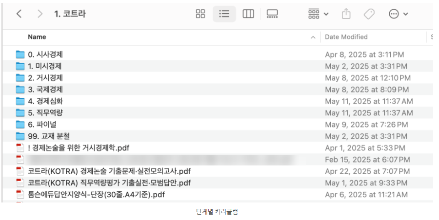Select 코트라(KOTRA) 경제논술 기출문제·실전모의고사.pdf file
Image resolution: width=439 pixels, height=220 pixels.
[109, 171]
